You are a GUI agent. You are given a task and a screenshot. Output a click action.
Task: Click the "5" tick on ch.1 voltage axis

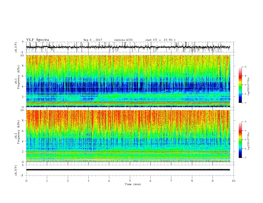coord(23,42)
